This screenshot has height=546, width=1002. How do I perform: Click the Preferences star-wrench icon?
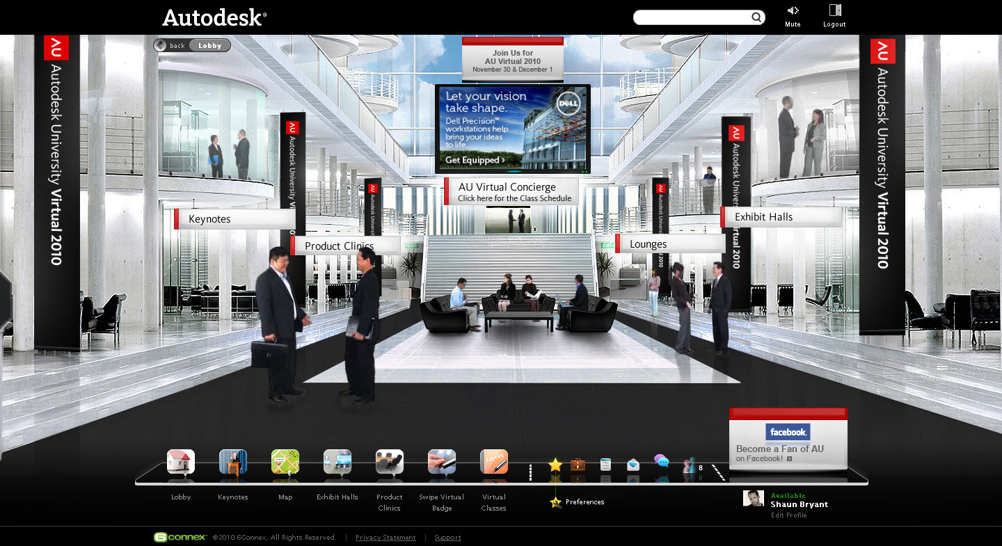coord(555,502)
